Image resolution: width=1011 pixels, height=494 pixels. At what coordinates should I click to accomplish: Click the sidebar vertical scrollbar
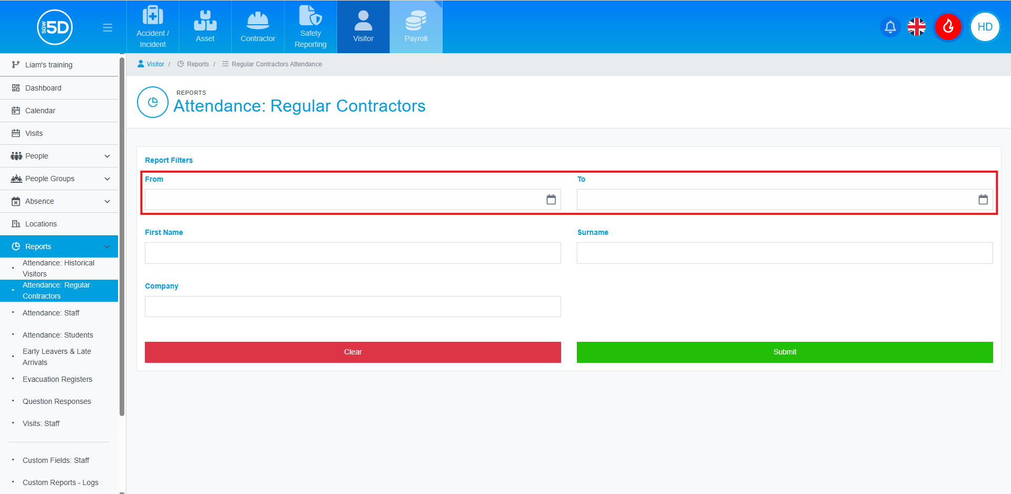click(122, 237)
